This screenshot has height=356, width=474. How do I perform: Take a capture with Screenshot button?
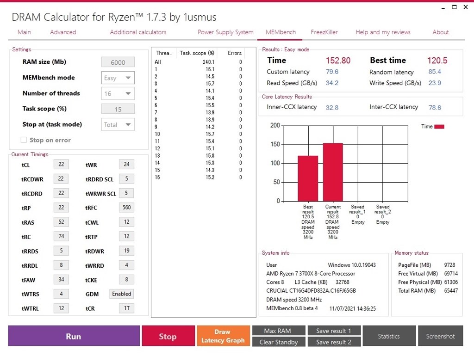tap(441, 336)
